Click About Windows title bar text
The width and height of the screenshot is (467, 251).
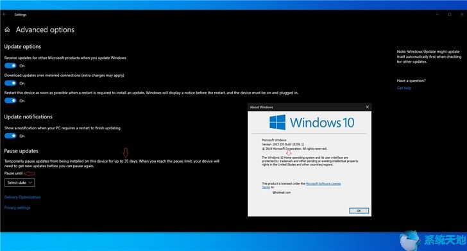[x=262, y=107]
